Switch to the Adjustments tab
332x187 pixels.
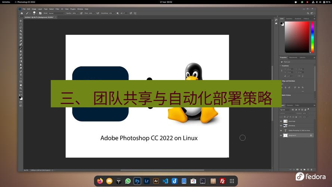point(293,58)
